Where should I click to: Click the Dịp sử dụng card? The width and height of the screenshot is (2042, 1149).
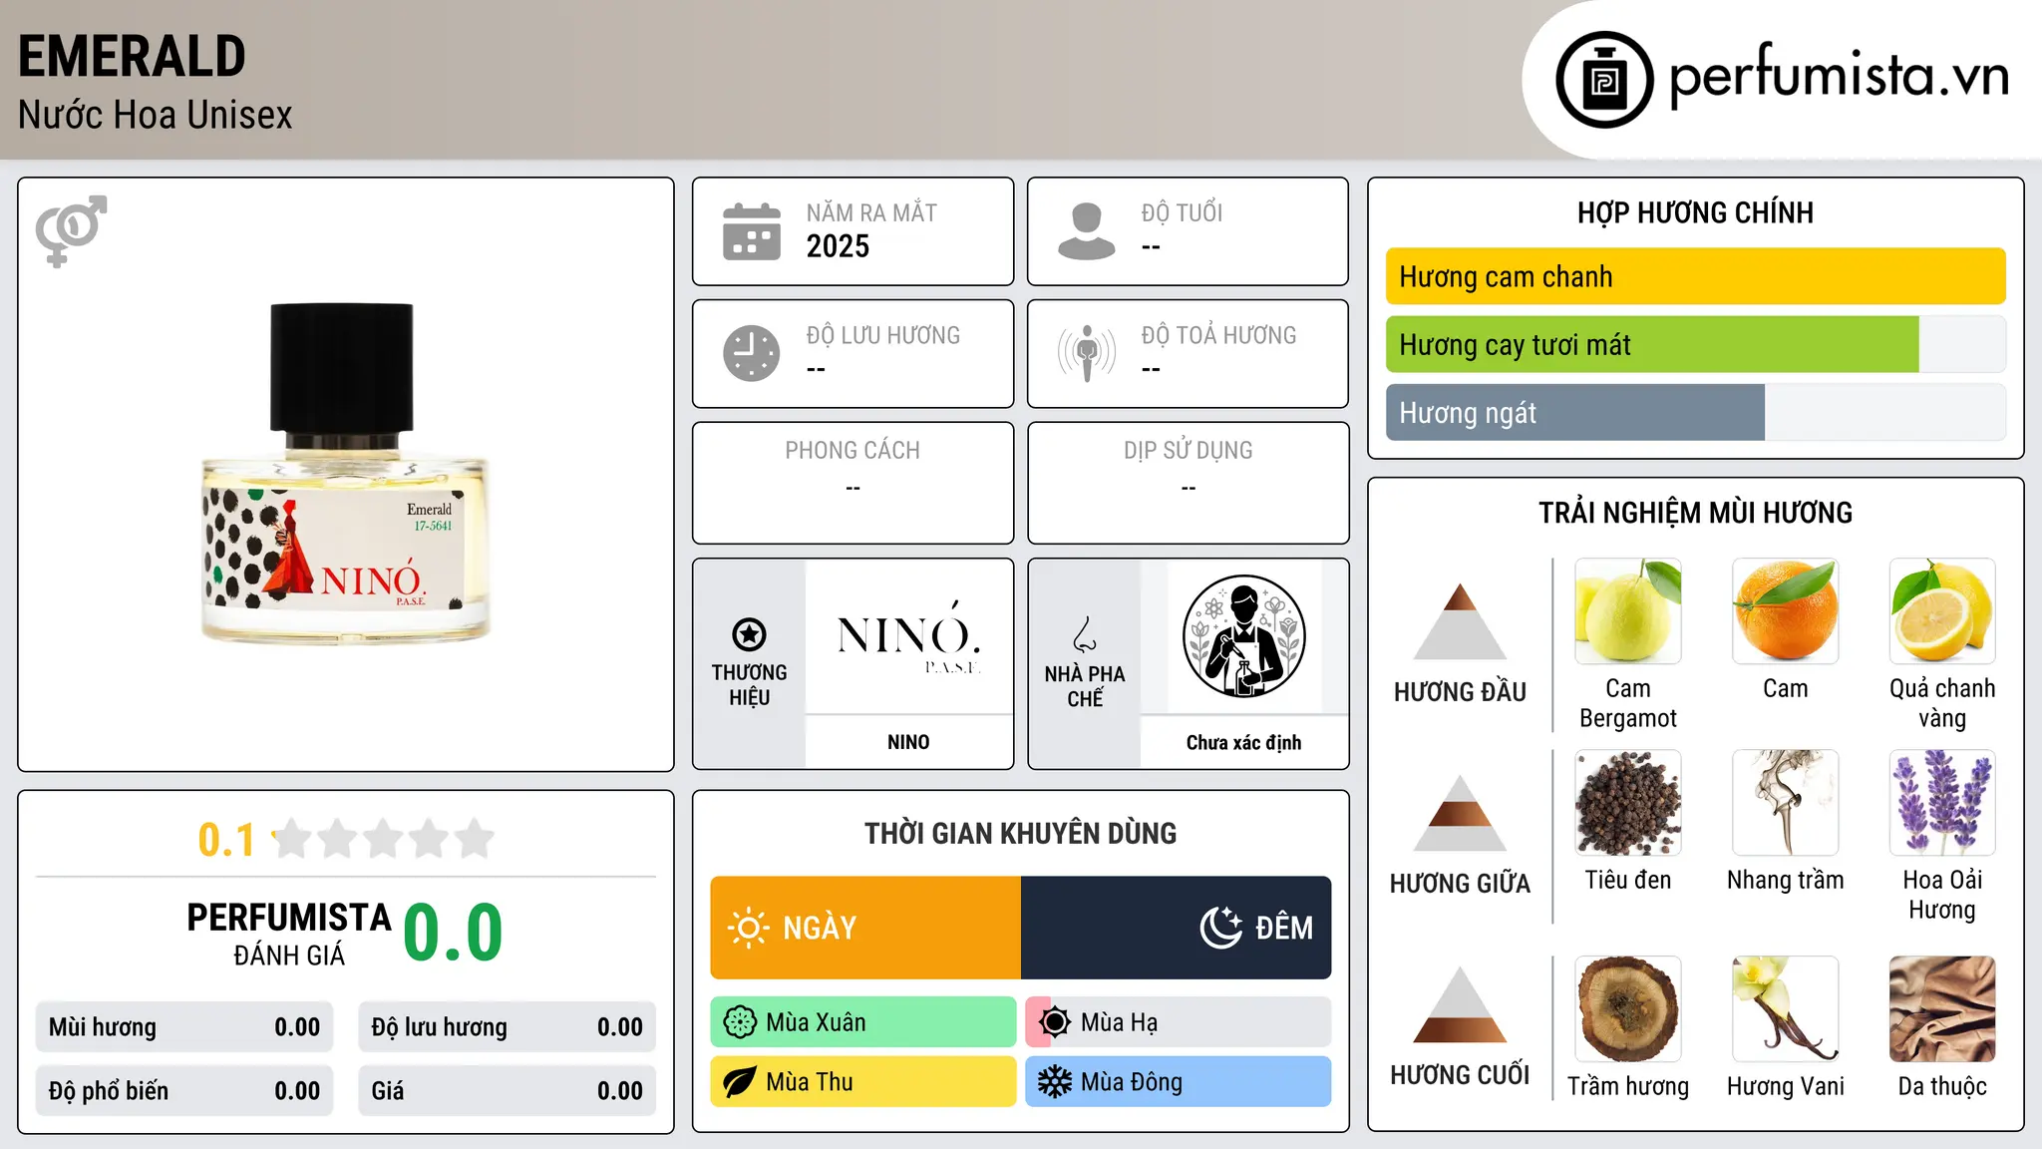click(x=1188, y=483)
